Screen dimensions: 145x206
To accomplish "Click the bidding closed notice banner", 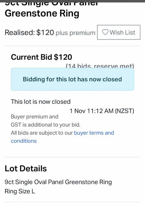I will [72, 79].
